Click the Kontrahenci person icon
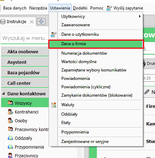The height and width of the screenshot is (158, 155). coord(10,111)
